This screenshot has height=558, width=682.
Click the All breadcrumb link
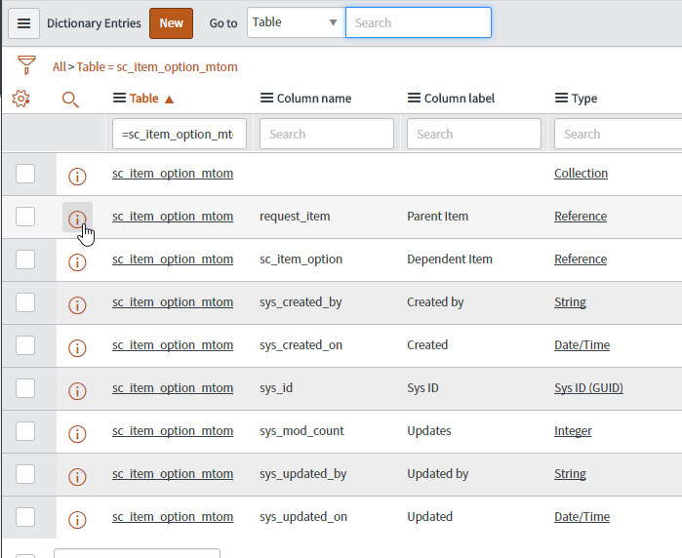click(x=60, y=67)
